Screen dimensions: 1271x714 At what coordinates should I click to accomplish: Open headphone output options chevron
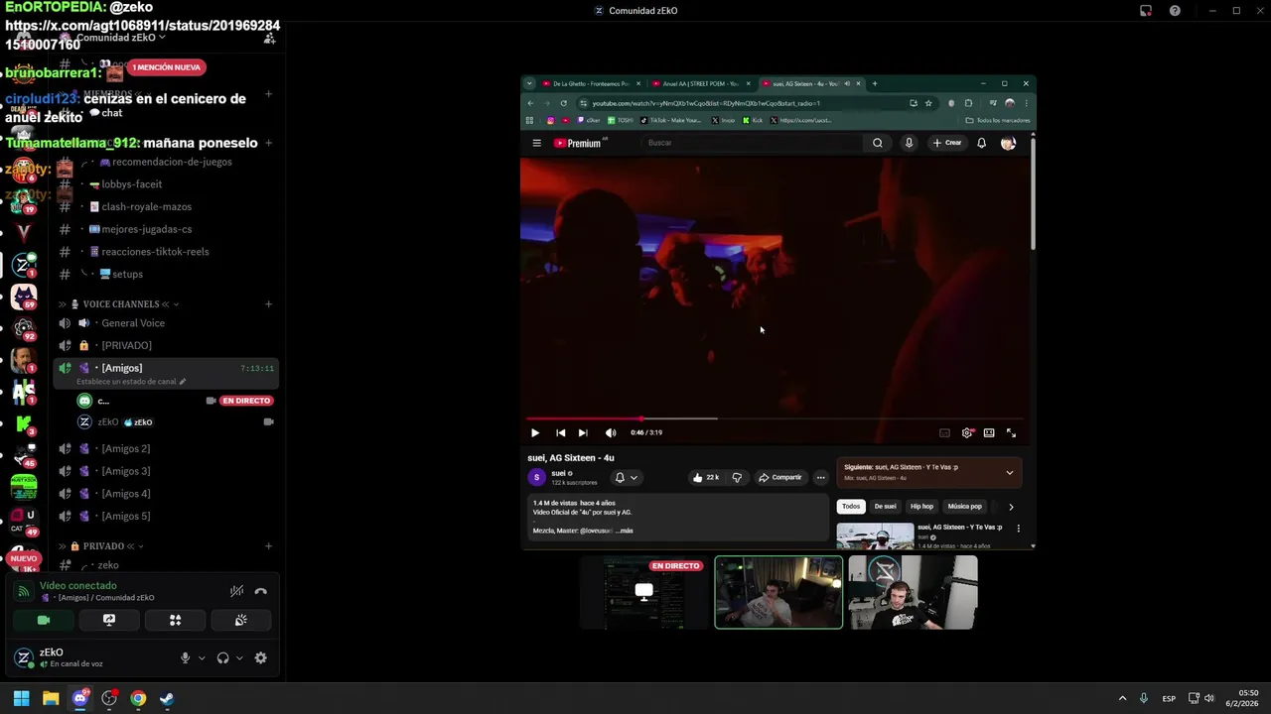239,657
